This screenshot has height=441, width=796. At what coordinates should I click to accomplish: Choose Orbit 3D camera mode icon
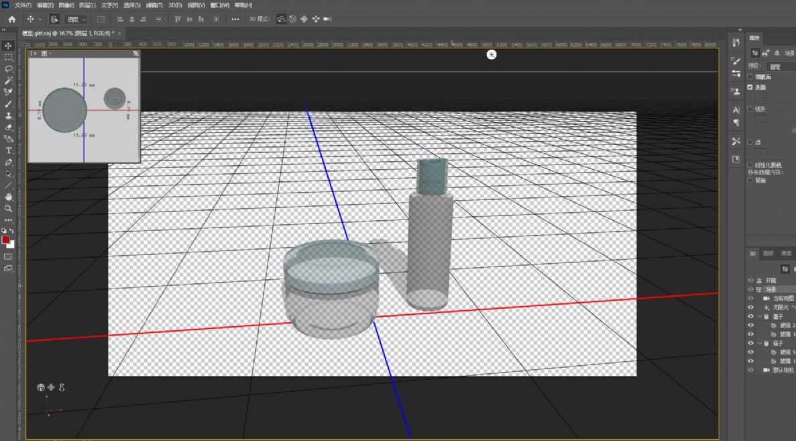pos(281,19)
